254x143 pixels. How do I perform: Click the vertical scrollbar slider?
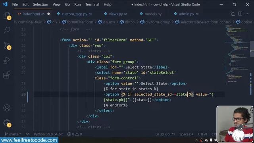tap(252, 49)
